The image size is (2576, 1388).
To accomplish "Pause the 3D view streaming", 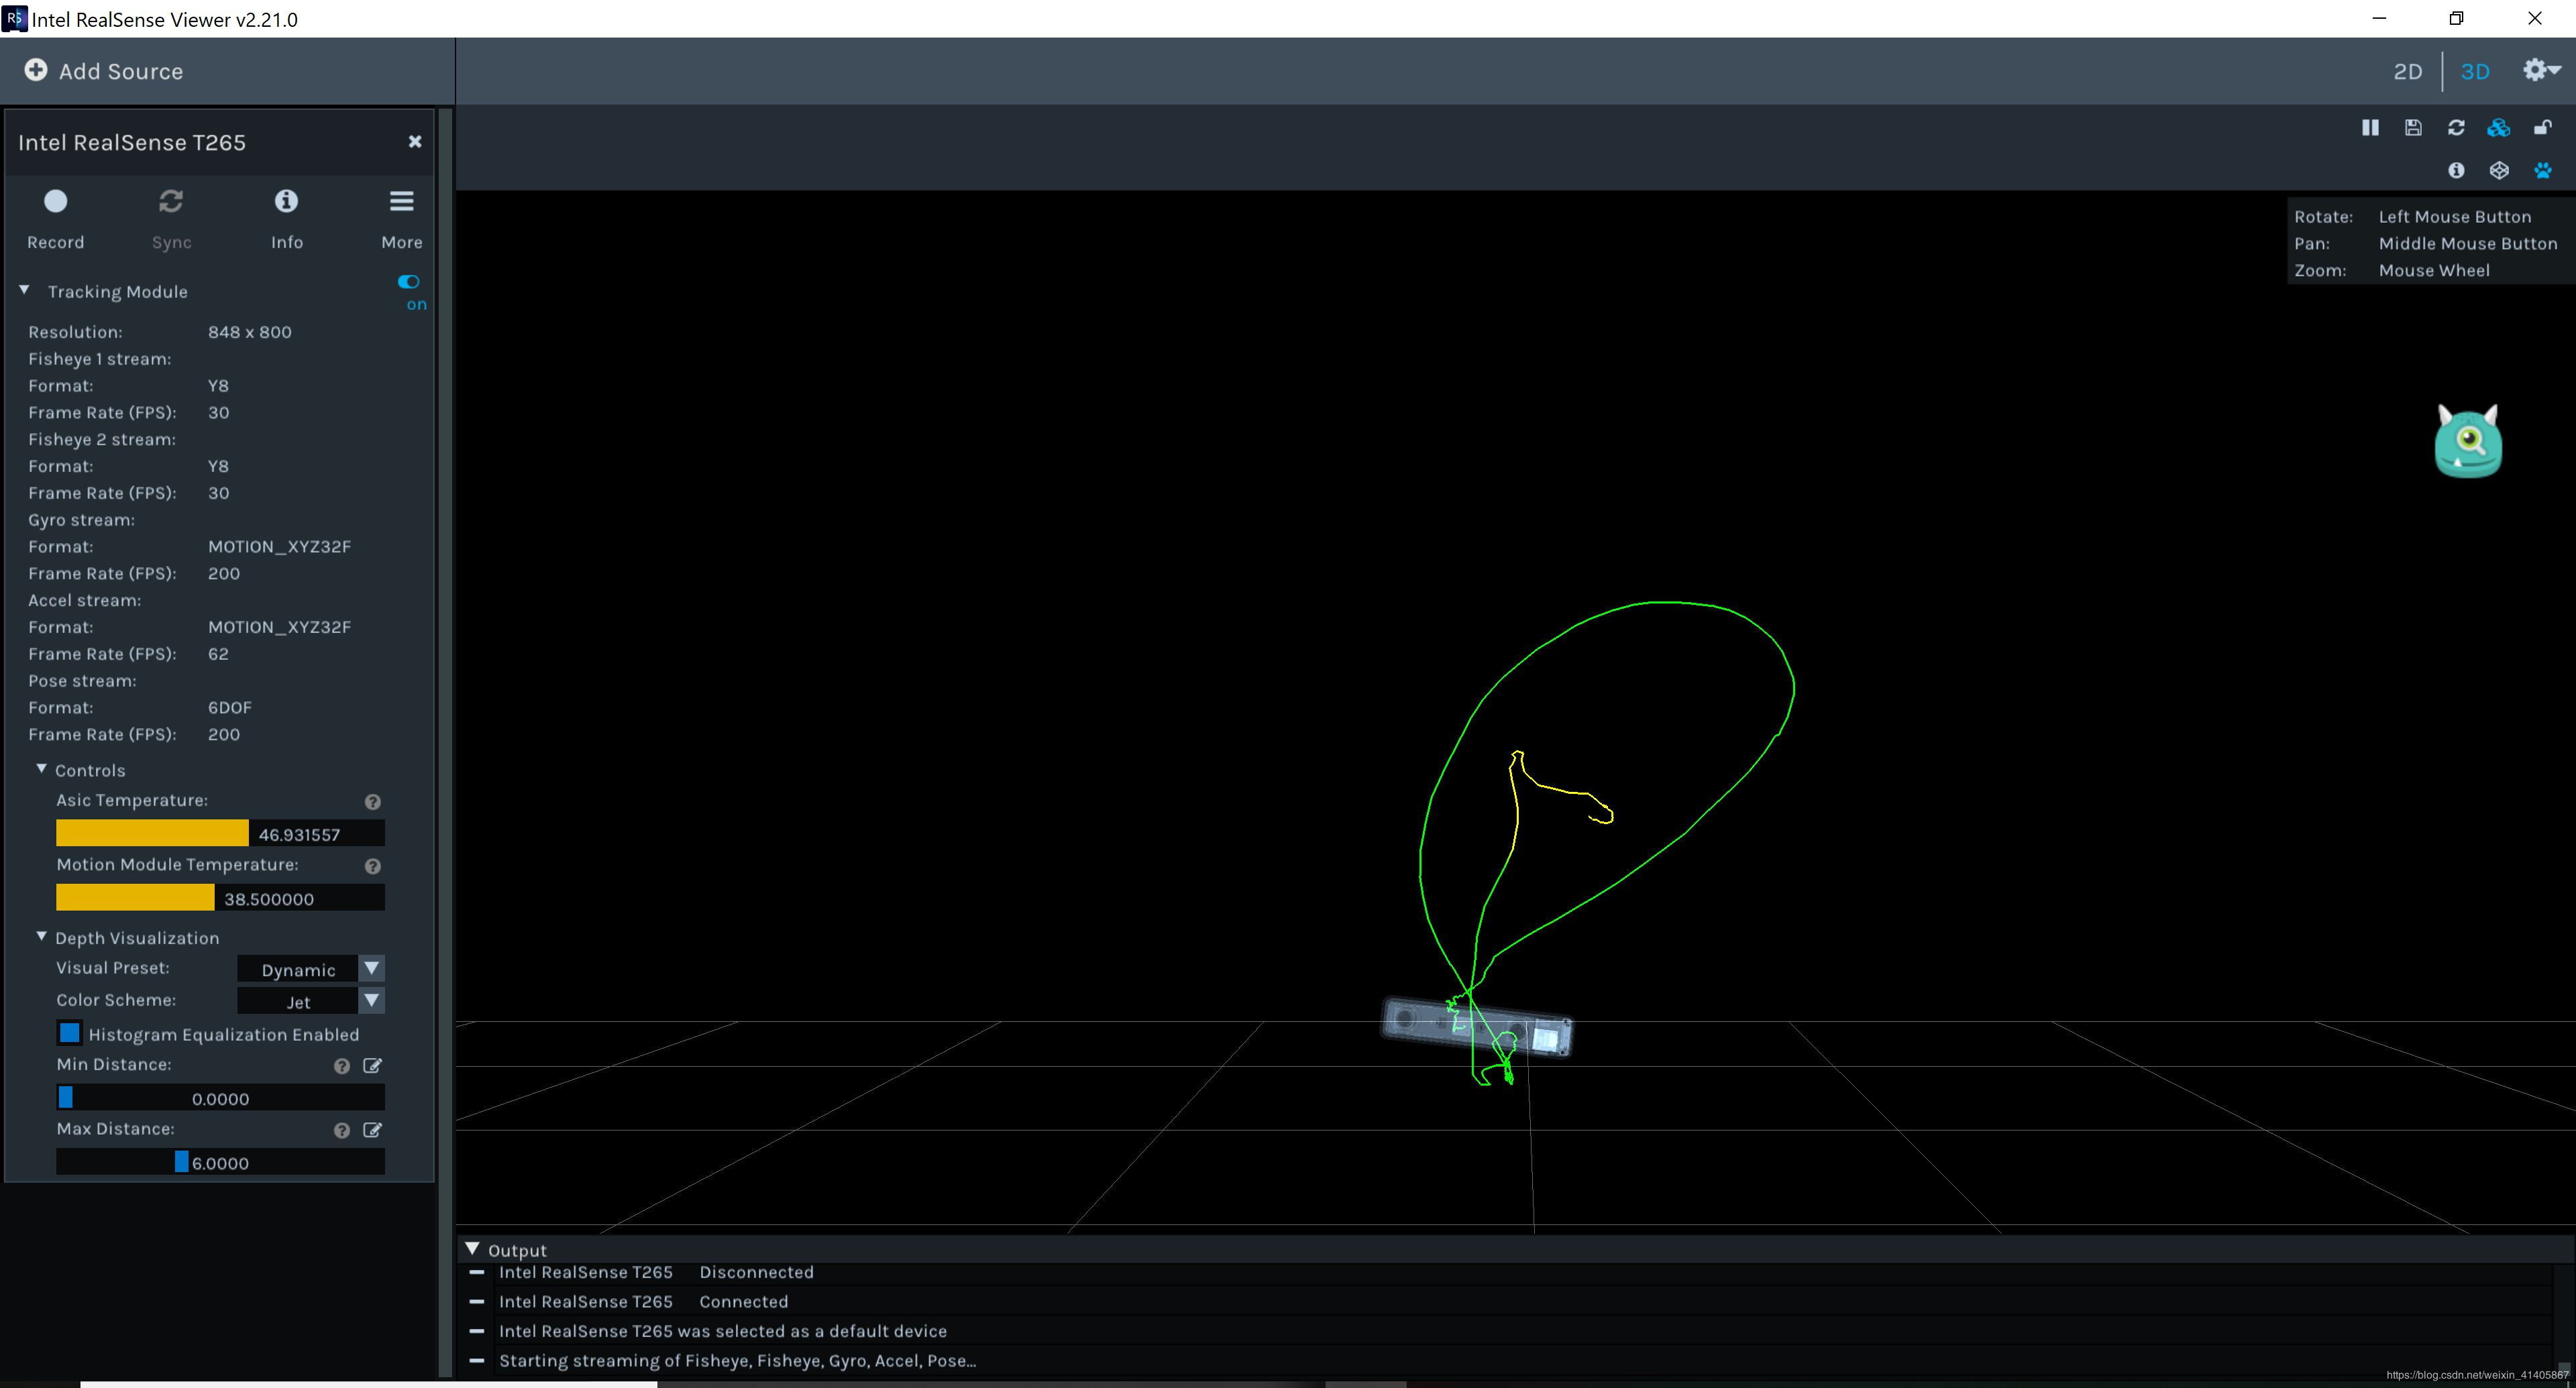I will coord(2369,128).
